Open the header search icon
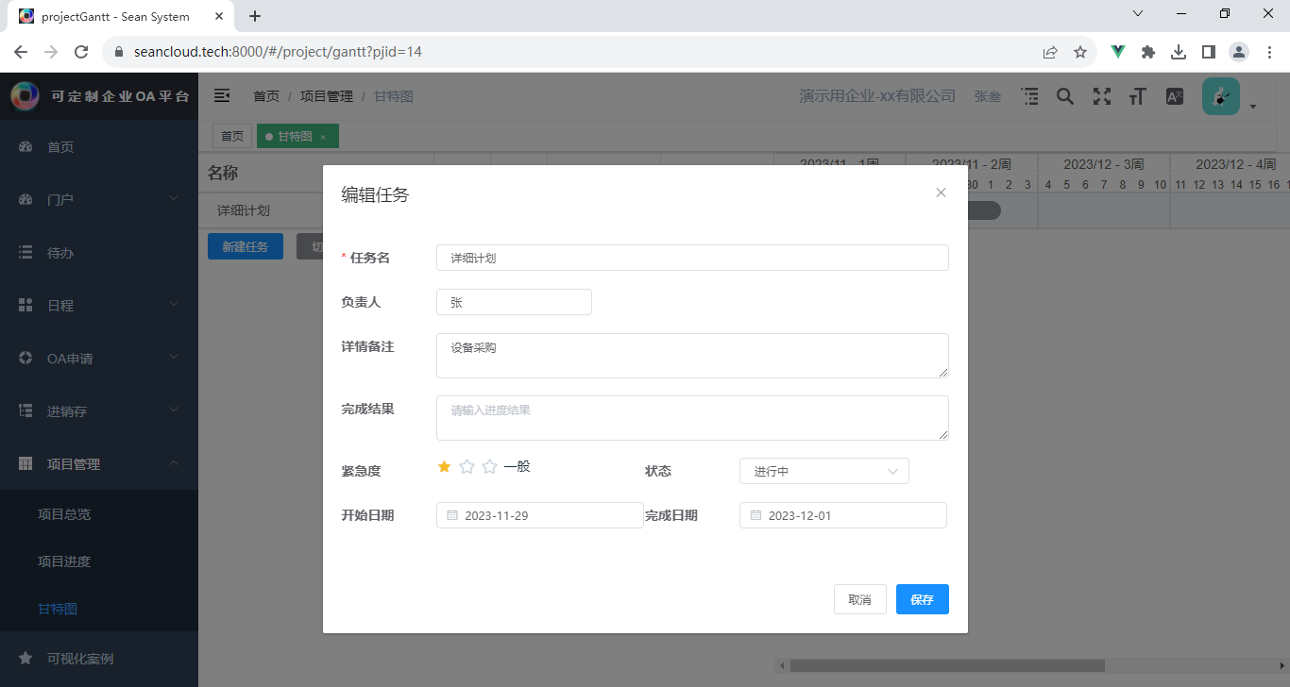 pyautogui.click(x=1065, y=96)
